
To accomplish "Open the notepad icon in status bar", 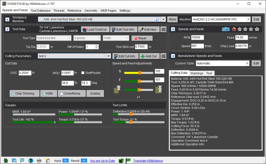I will coord(48,161).
